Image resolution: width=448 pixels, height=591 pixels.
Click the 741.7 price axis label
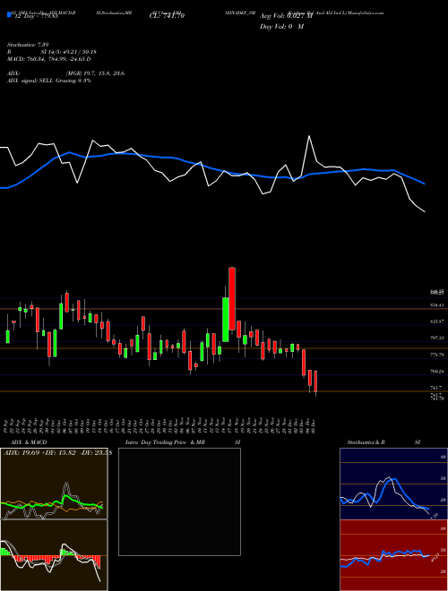point(435,388)
